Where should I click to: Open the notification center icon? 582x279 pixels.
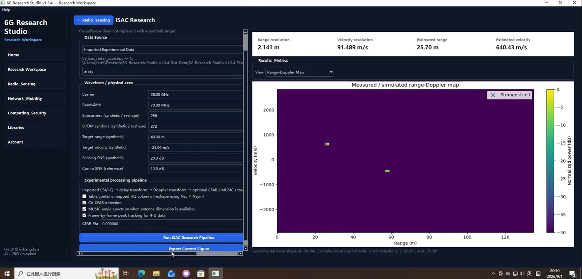click(572, 274)
